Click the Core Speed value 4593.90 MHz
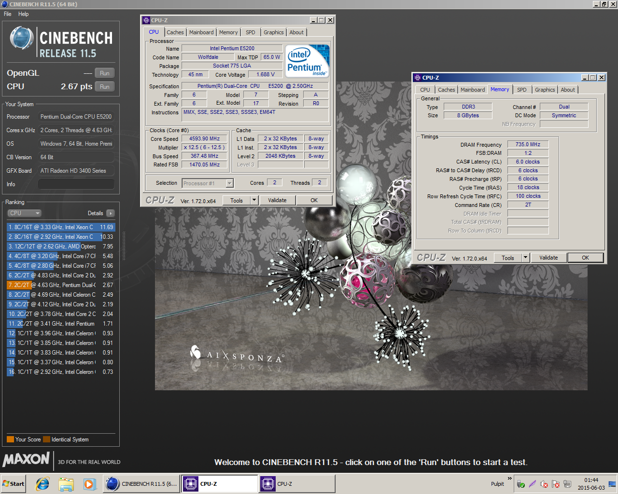 tap(204, 139)
